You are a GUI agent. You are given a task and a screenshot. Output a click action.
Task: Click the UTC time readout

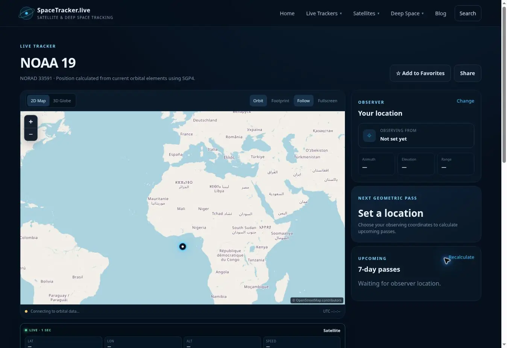point(332,311)
